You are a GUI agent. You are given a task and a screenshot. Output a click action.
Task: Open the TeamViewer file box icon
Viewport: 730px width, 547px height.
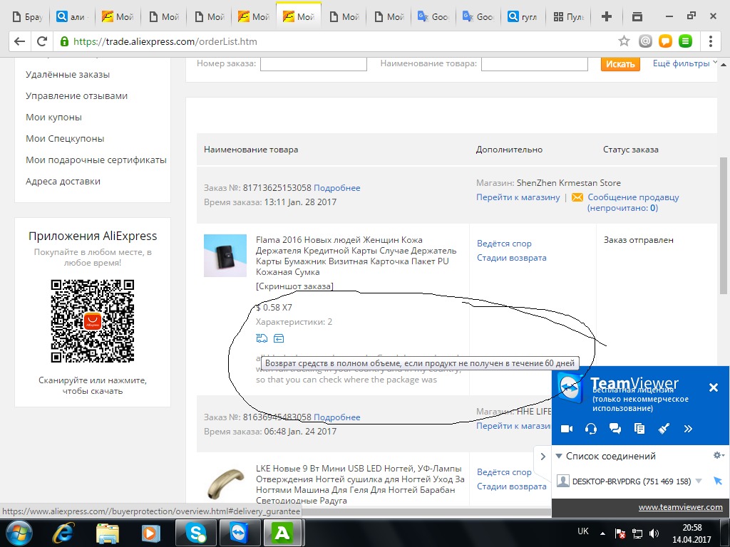[x=639, y=429]
